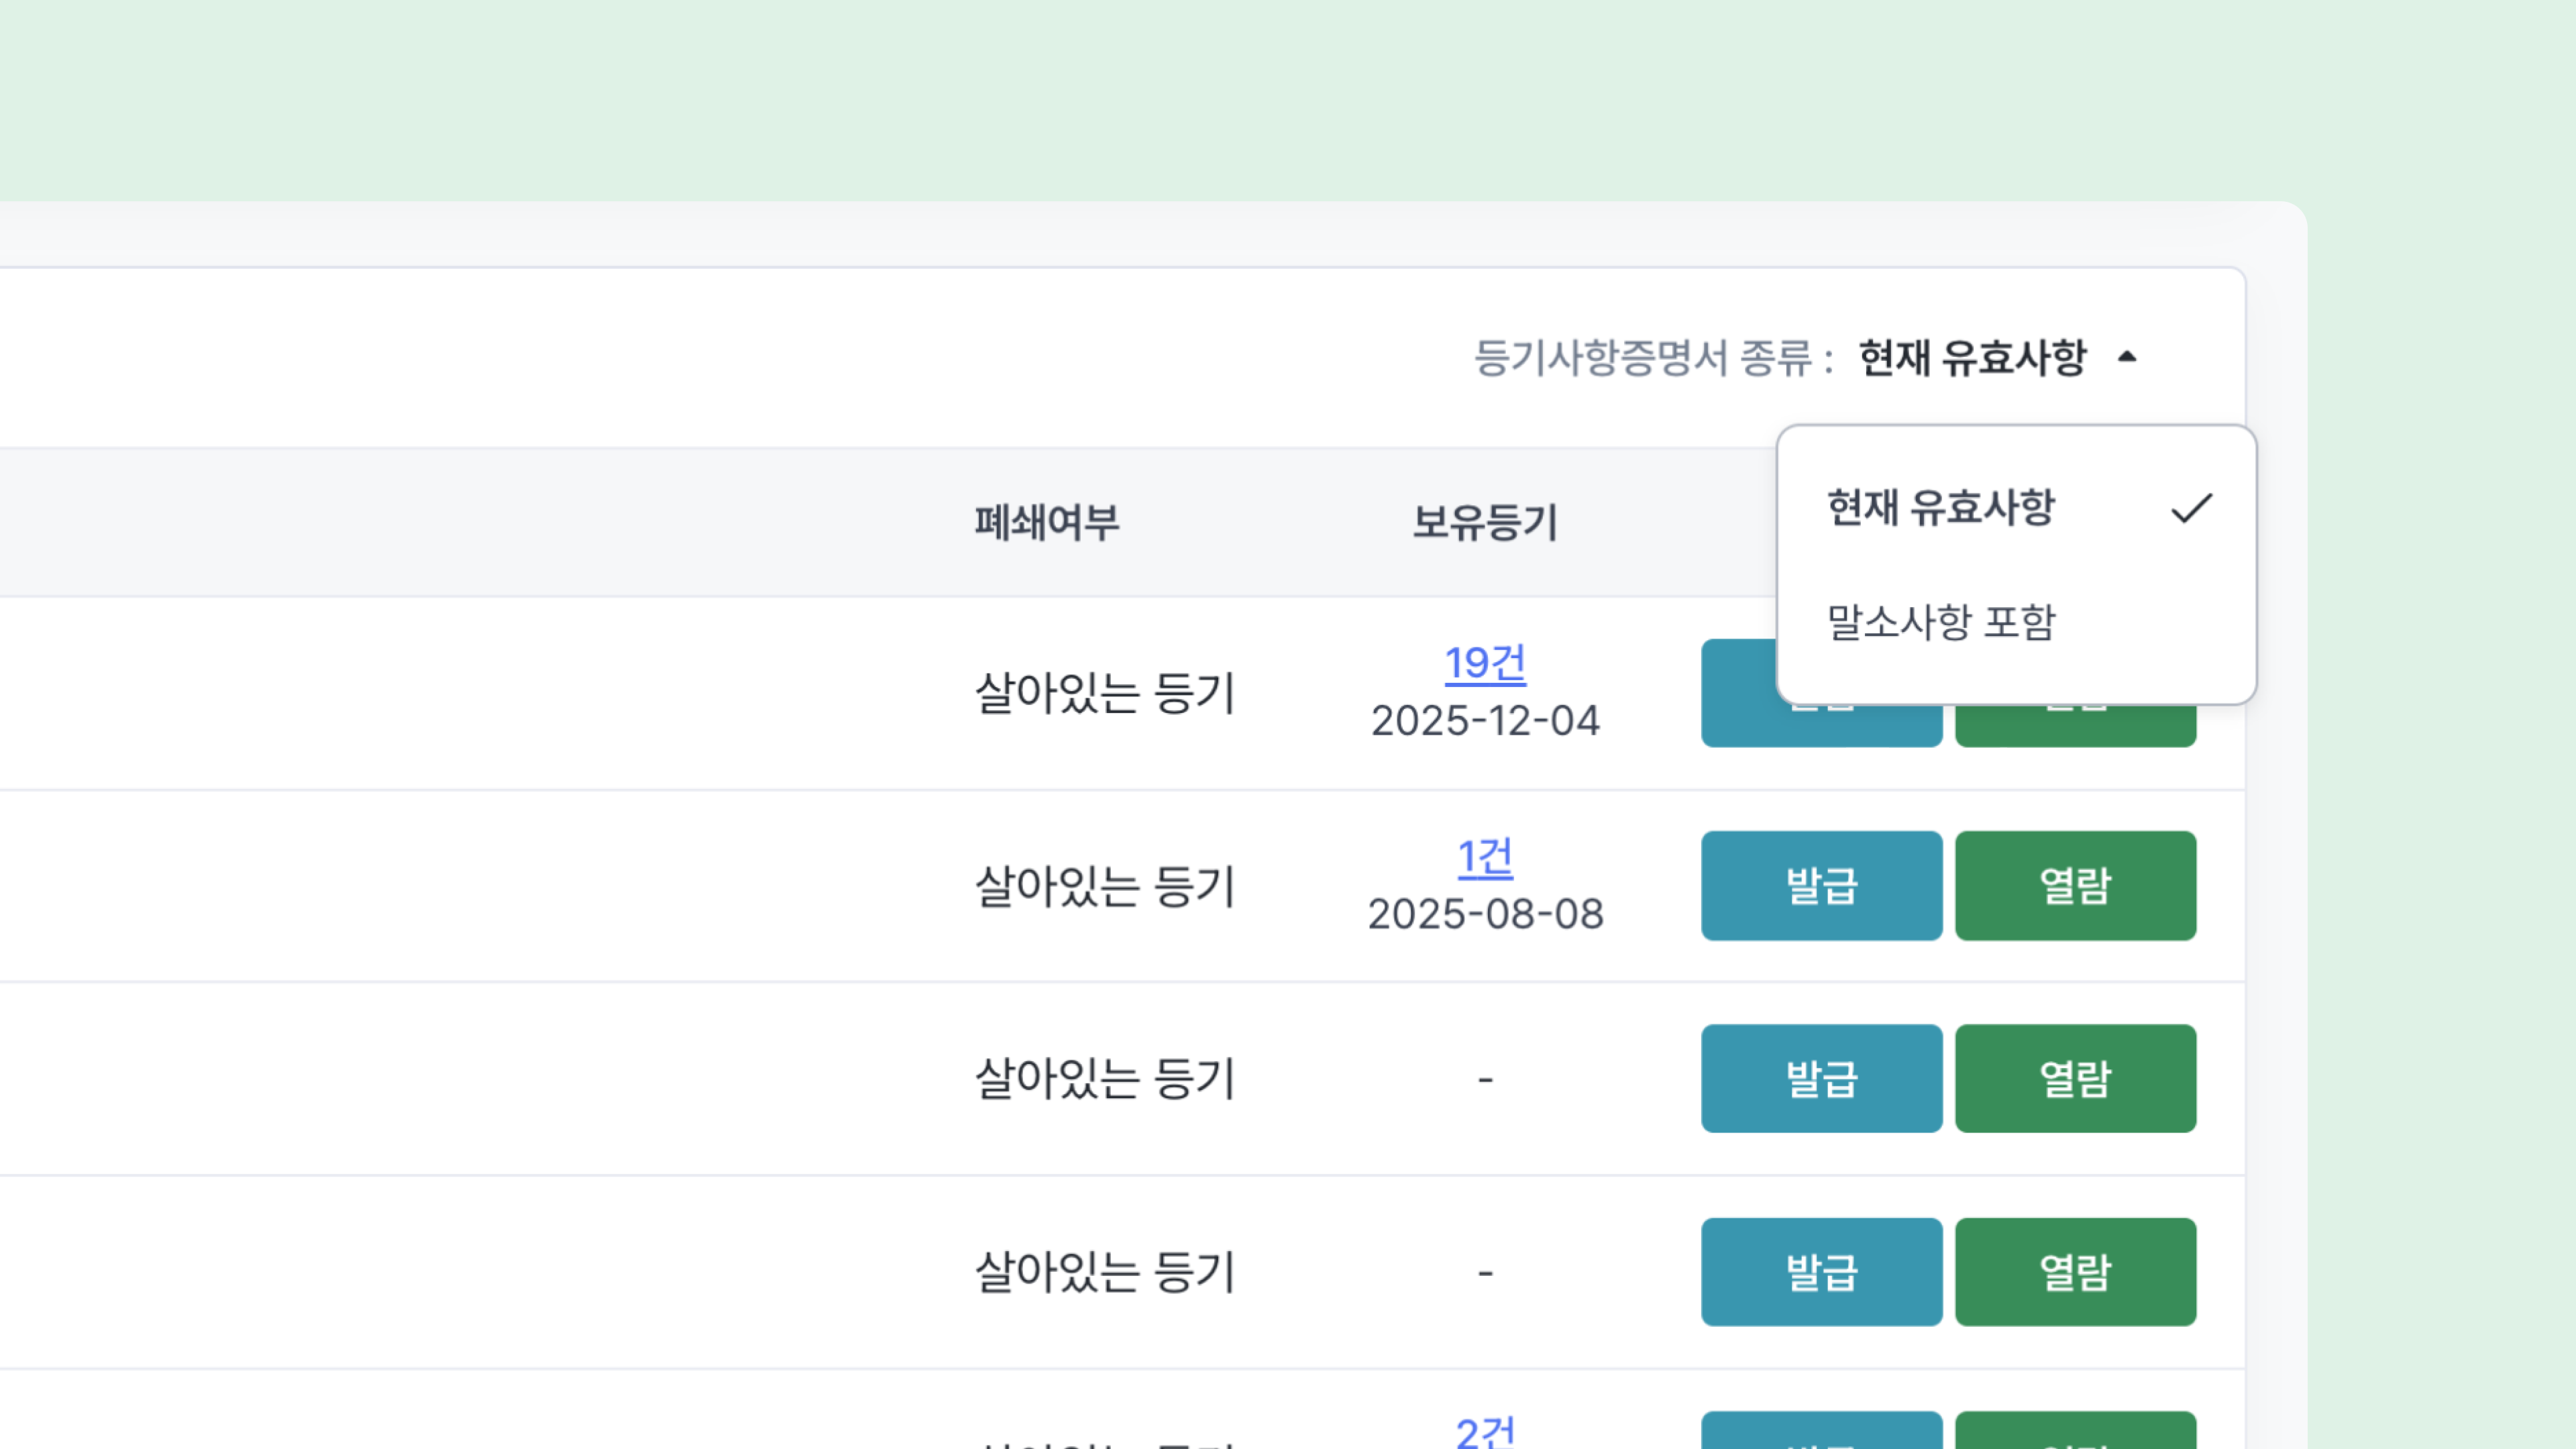Click the 등기사항증명서 종류 label
Screen dimensions: 2576x1449
(x=1653, y=358)
